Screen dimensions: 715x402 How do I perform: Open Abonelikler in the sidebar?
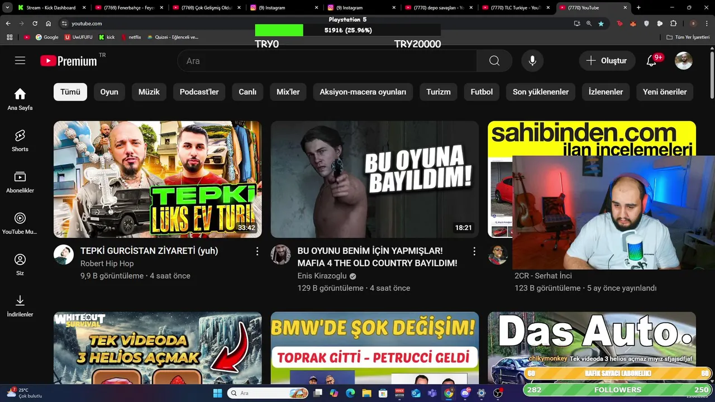pos(20,182)
